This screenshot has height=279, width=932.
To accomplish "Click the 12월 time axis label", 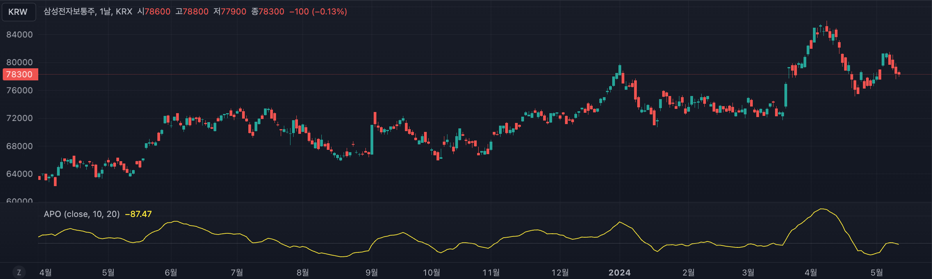I will 560,273.
